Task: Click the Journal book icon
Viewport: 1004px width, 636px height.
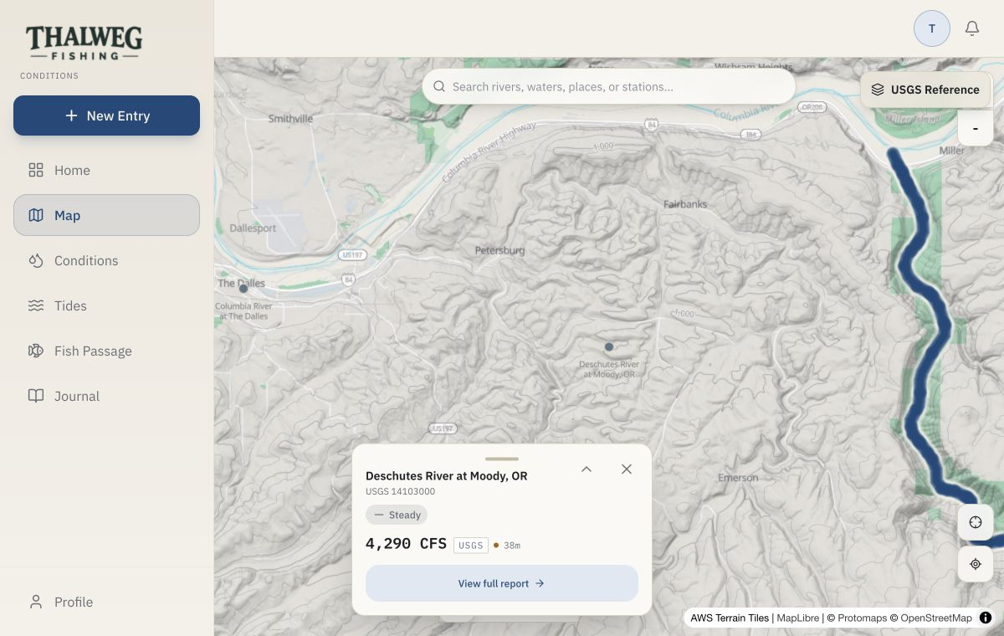Action: coord(36,396)
